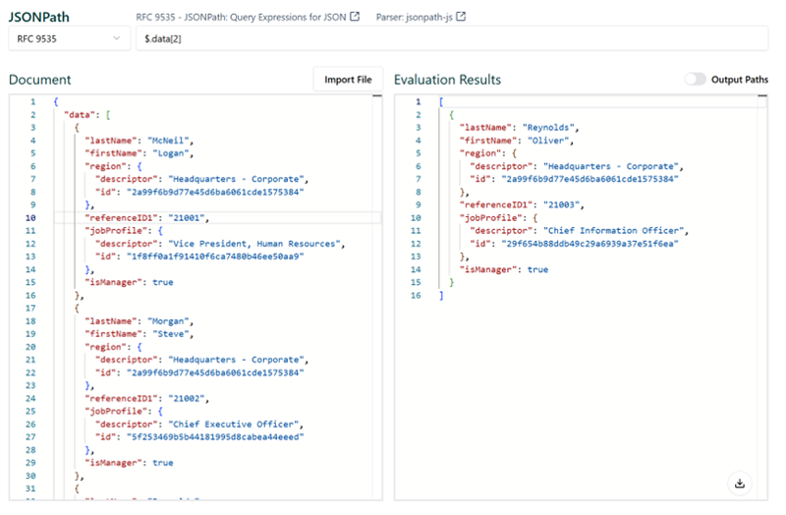Click id 5f253469b5b44181995d8cabea44eeed in Document

point(214,437)
